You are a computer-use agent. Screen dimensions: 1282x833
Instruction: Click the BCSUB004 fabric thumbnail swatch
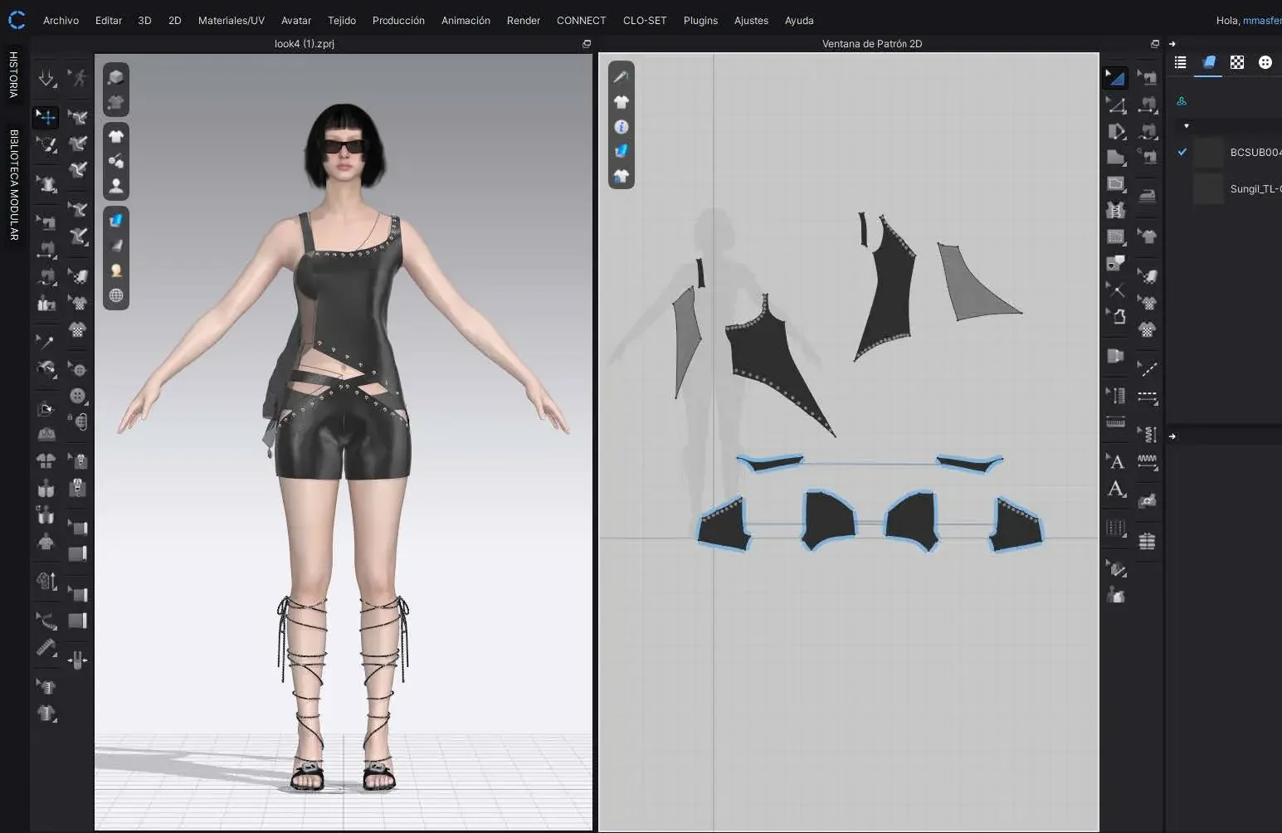1208,152
